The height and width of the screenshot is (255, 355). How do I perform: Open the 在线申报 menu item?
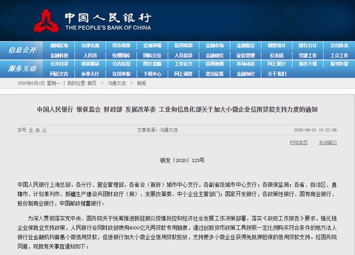pos(121,74)
